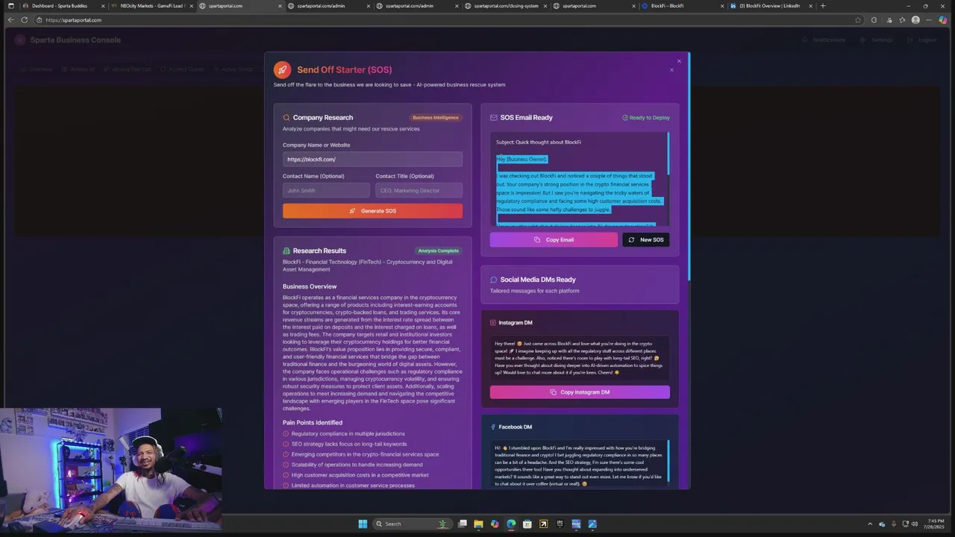Click the Business Intelligence badge
The width and height of the screenshot is (955, 537).
(436, 117)
